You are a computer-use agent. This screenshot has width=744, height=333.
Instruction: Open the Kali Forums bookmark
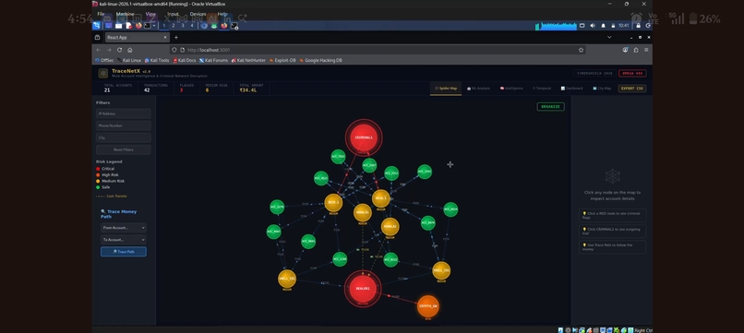tap(213, 60)
